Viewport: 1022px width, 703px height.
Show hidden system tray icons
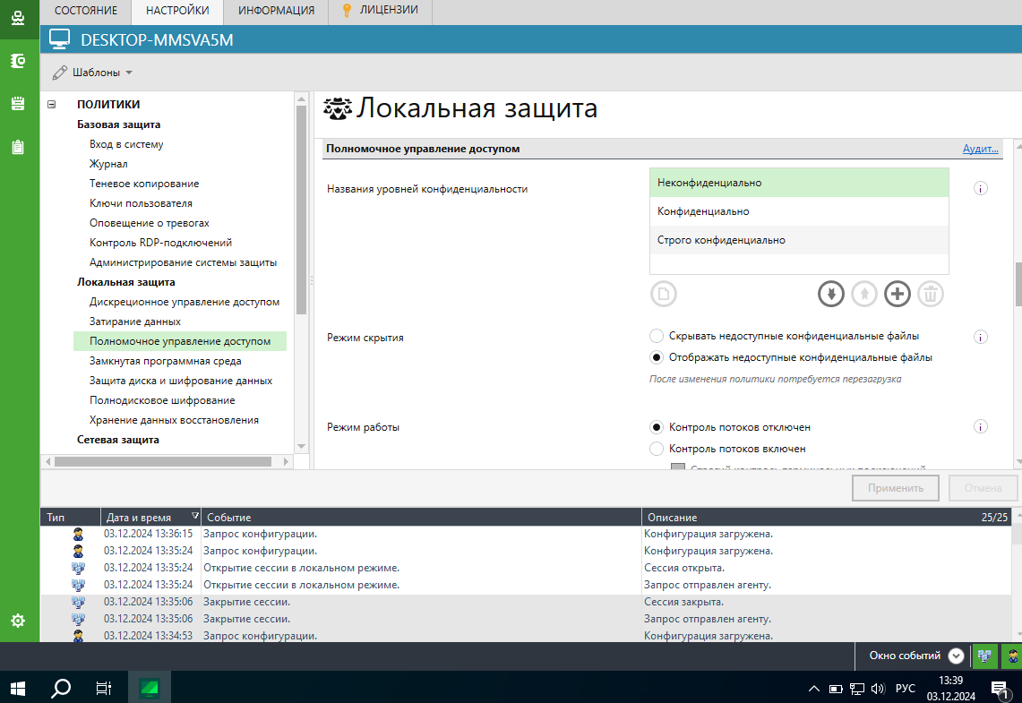814,689
